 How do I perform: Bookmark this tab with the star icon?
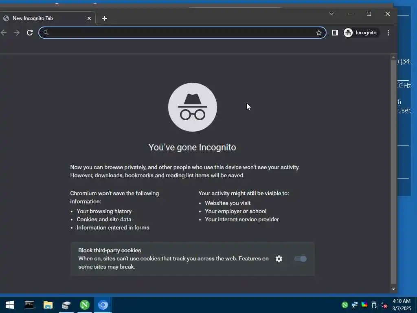[x=318, y=33]
